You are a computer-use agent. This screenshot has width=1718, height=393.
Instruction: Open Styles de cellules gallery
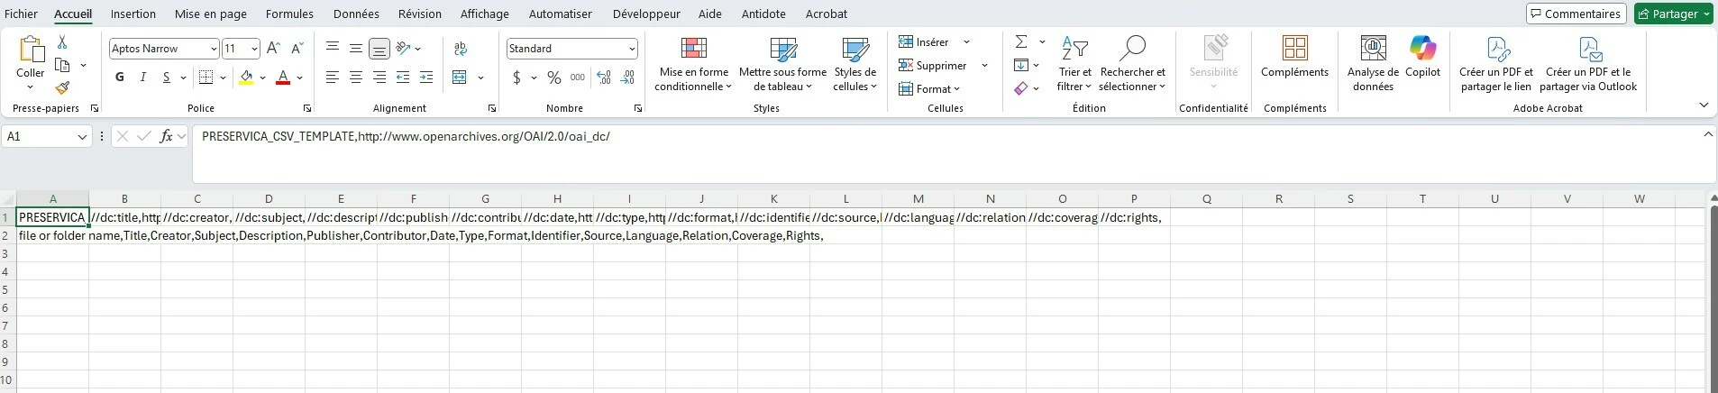(x=854, y=64)
